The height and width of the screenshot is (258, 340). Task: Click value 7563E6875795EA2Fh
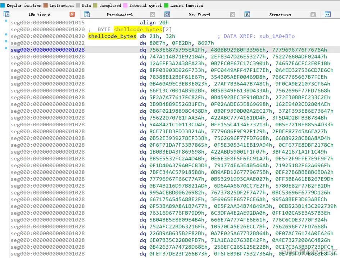[177, 50]
